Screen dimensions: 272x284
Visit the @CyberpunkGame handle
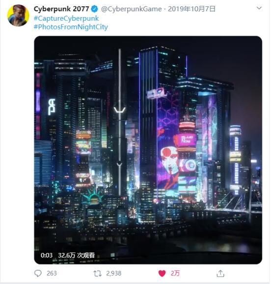tap(131, 9)
